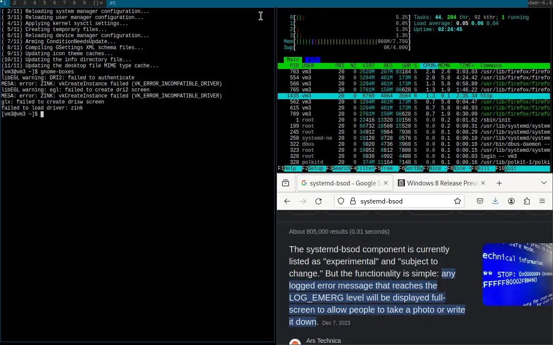Viewport: 553px width, 345px height.
Task: Select the systemd-ne user process row
Action: (414, 138)
